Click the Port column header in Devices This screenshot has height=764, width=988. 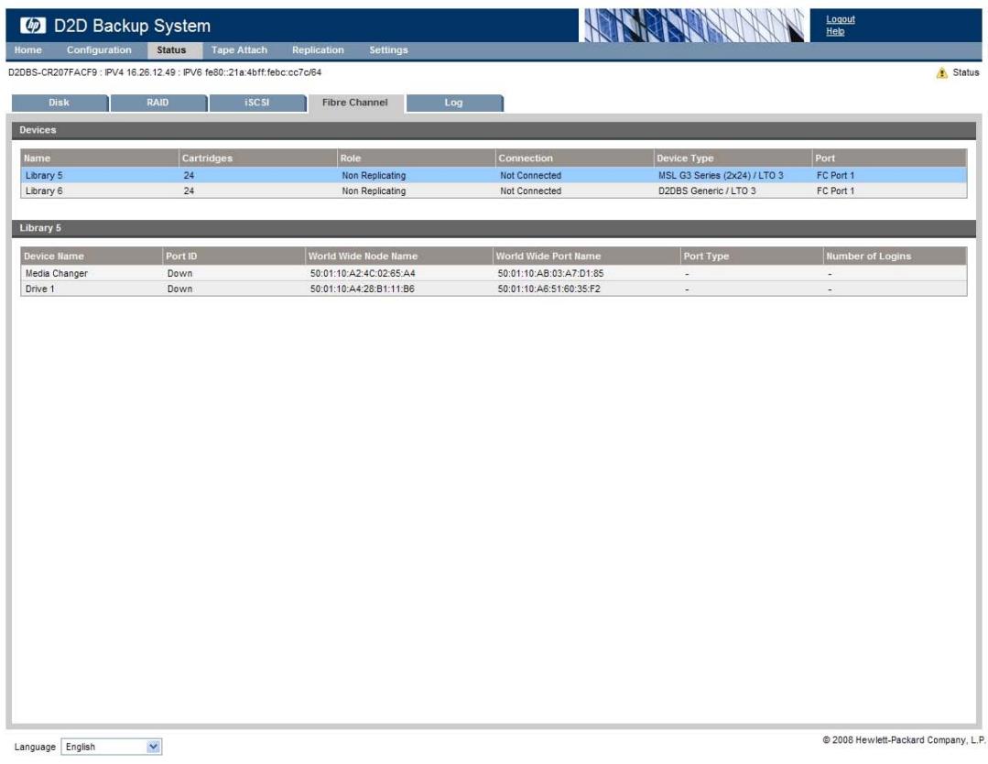[889, 158]
